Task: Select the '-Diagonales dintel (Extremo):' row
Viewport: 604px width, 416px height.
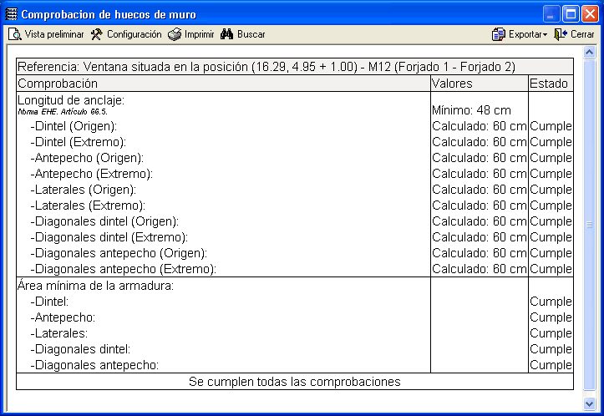Action: click(295, 237)
